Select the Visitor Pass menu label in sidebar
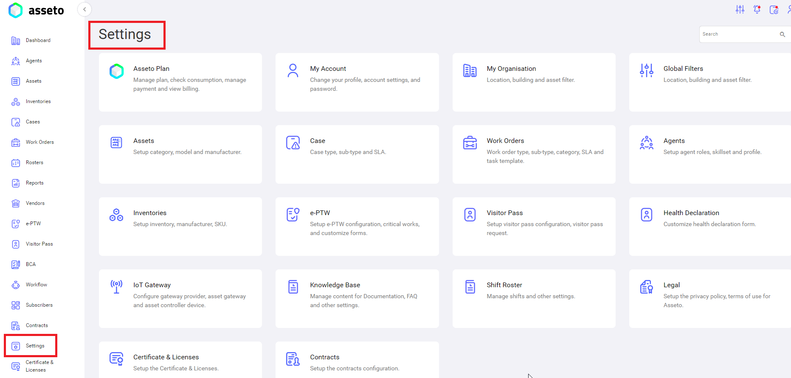 39,244
